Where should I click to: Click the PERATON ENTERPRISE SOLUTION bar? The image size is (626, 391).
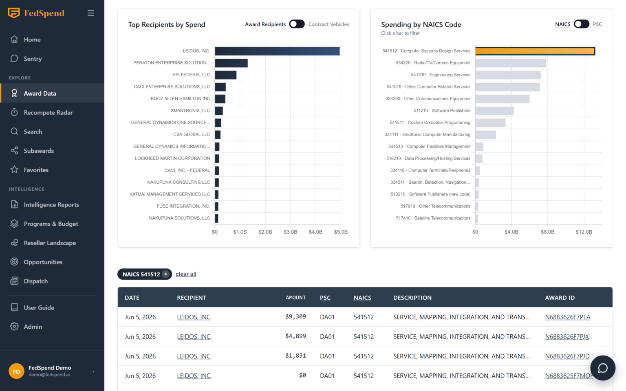[231, 63]
